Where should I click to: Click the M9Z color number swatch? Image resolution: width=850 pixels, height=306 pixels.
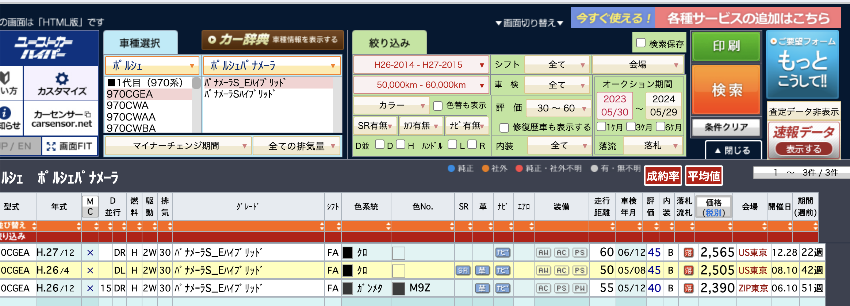399,289
